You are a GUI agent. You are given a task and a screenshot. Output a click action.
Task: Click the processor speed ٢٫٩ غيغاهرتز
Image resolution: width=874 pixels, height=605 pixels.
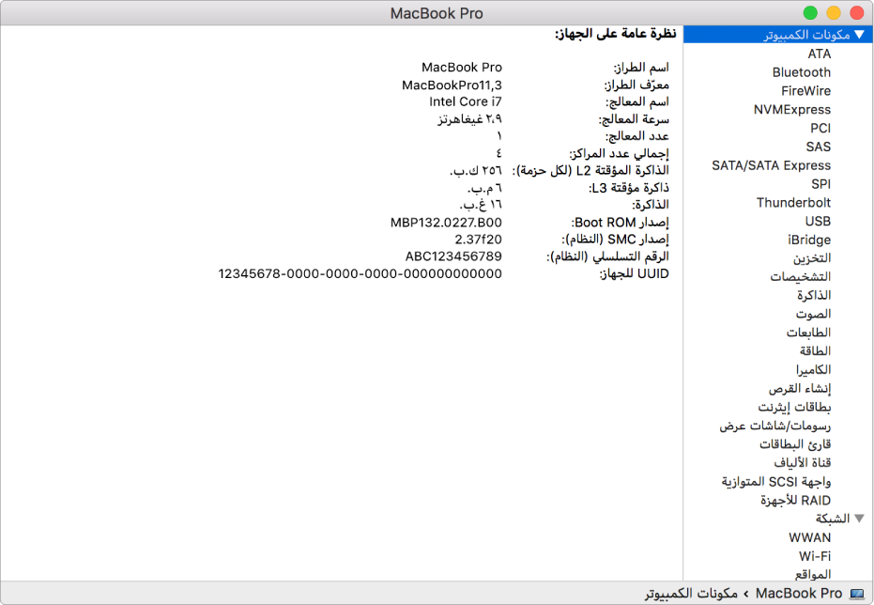click(470, 119)
